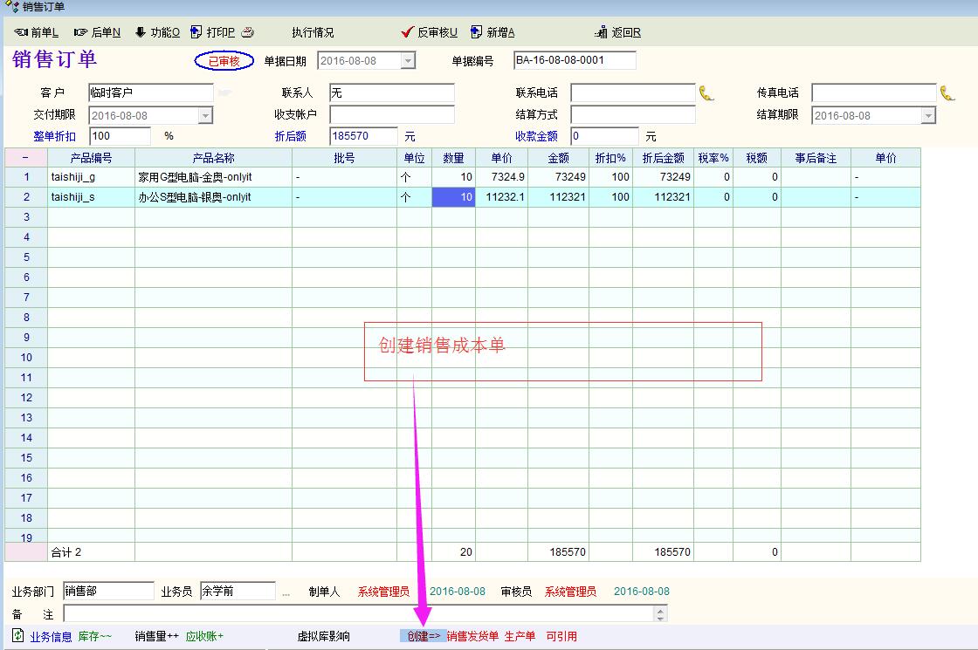
Task: Click the phone icon beside 传真电话
Action: [x=947, y=92]
